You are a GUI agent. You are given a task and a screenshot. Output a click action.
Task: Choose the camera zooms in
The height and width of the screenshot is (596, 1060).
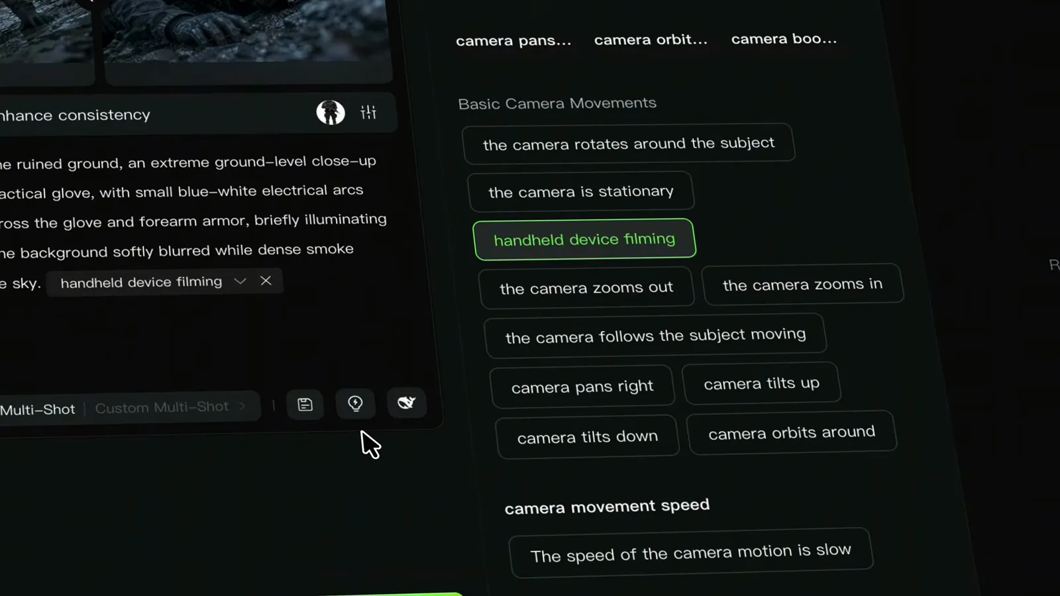[802, 285]
